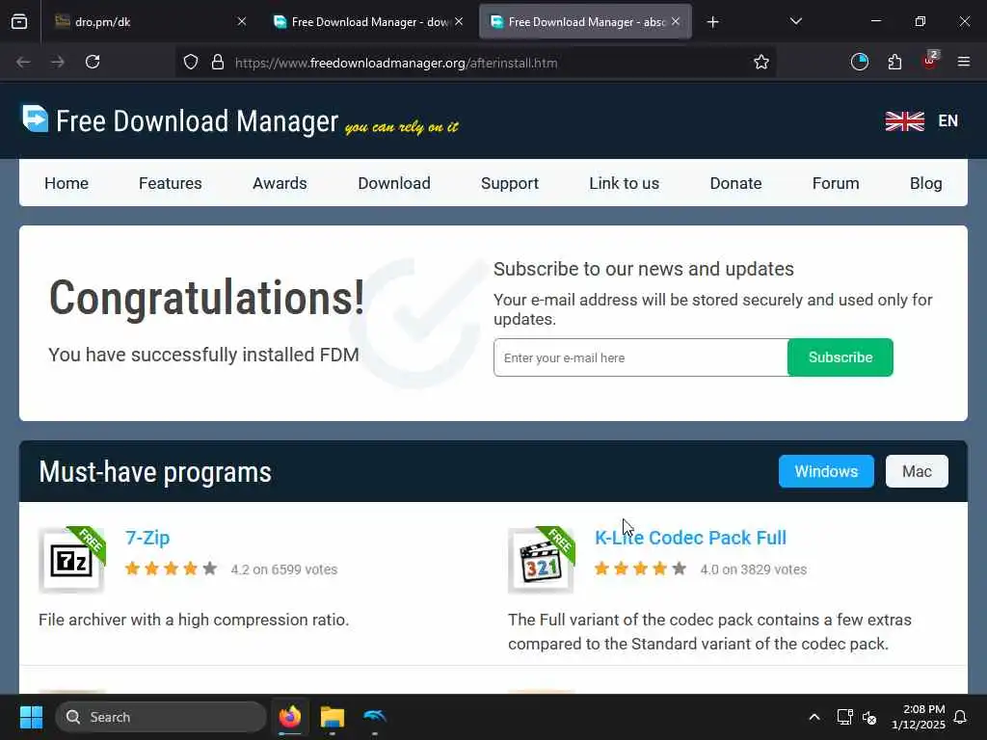Open the network status tray icon
This screenshot has width=987, height=740.
pyautogui.click(x=844, y=717)
